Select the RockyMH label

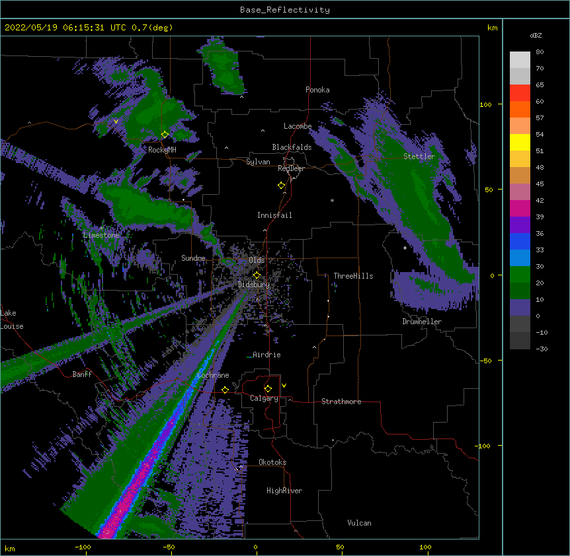162,150
